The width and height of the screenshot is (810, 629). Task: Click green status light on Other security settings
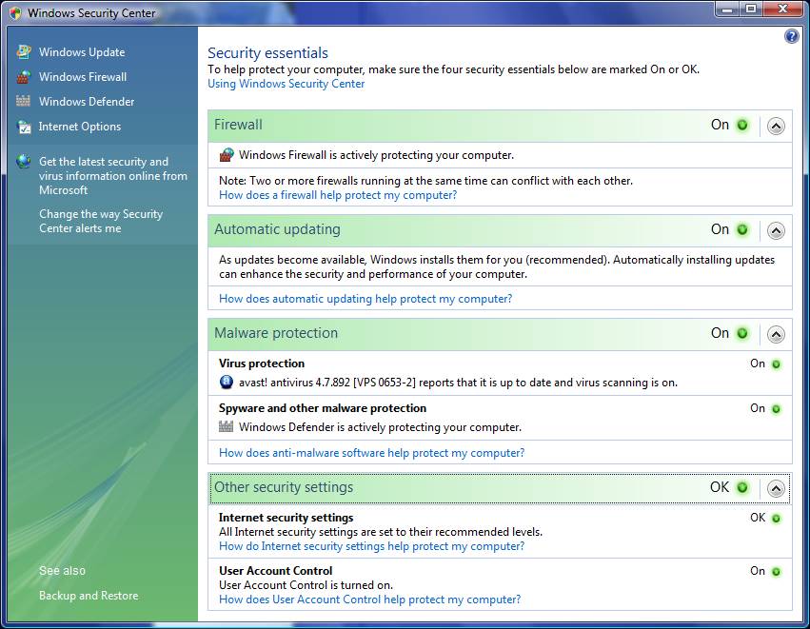pyautogui.click(x=742, y=487)
